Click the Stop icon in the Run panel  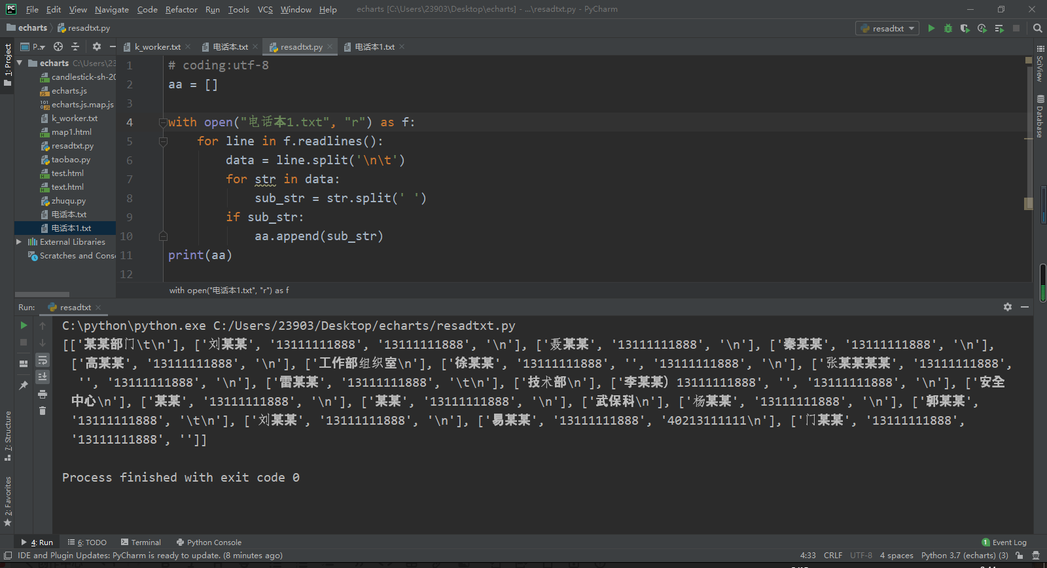(24, 342)
